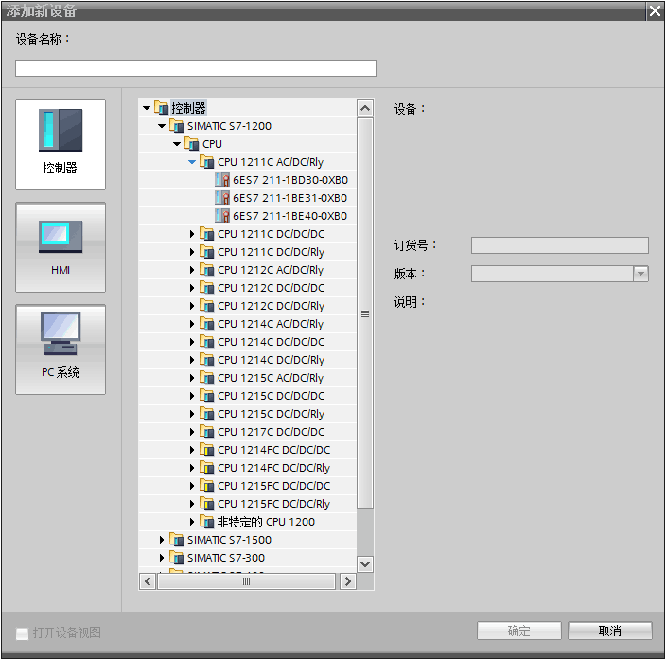
Task: Click the CPU 1212C AC/DC/Rly folder icon
Action: [x=207, y=270]
